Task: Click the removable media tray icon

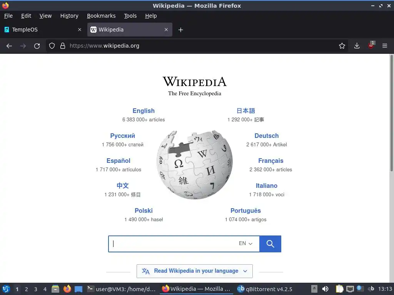Action: point(314,289)
